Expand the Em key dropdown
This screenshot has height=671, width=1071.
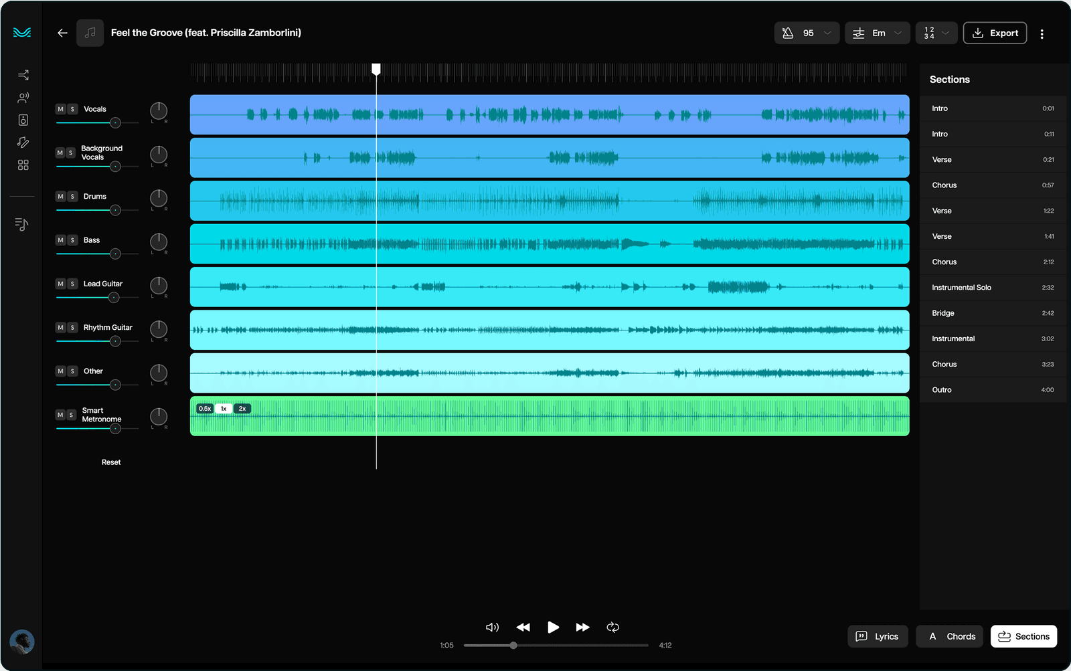[x=878, y=33]
